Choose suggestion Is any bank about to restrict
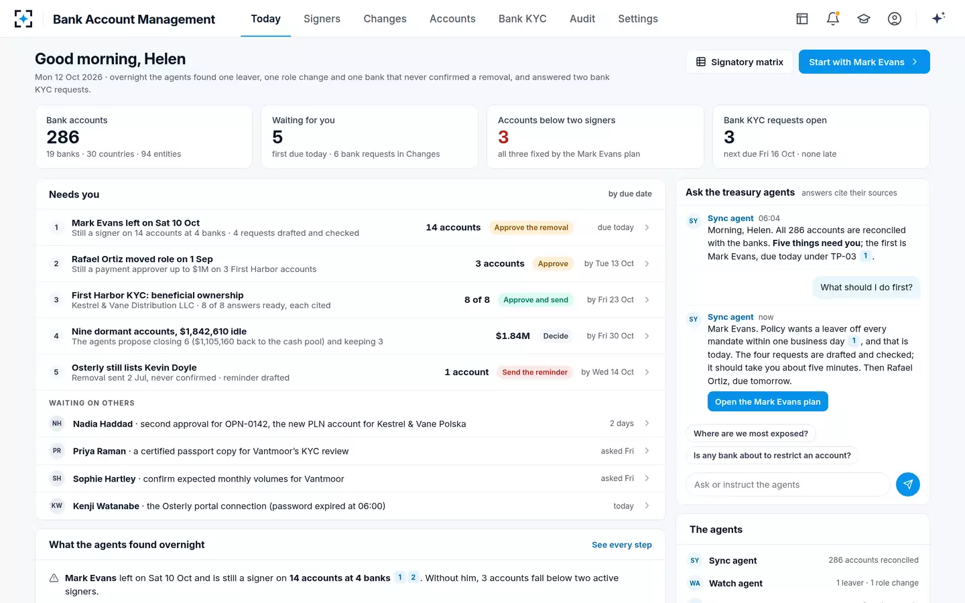The width and height of the screenshot is (965, 603). [x=772, y=456]
